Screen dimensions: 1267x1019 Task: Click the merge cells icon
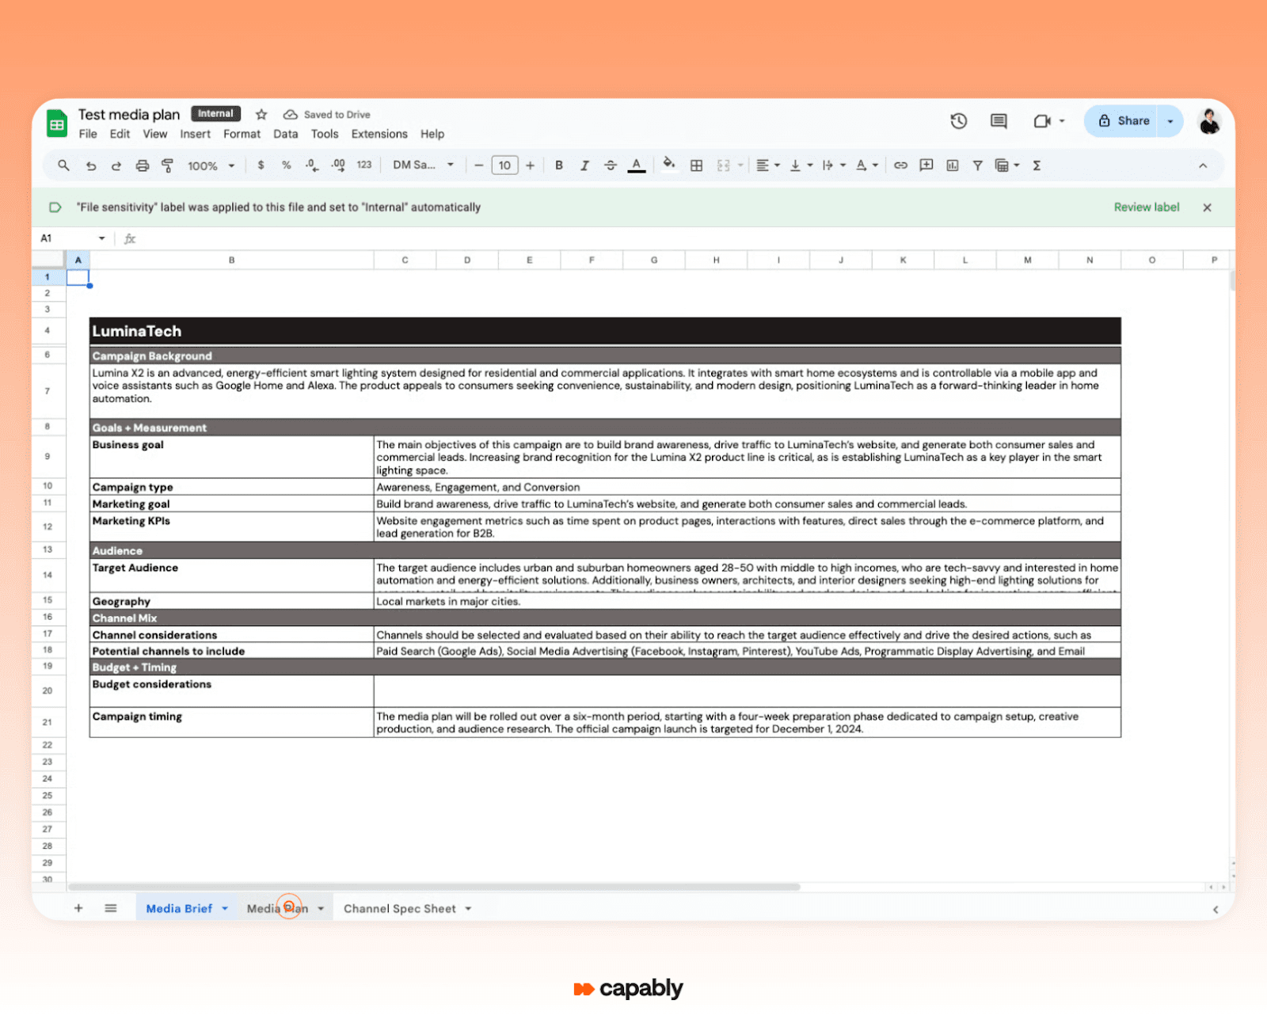click(723, 165)
